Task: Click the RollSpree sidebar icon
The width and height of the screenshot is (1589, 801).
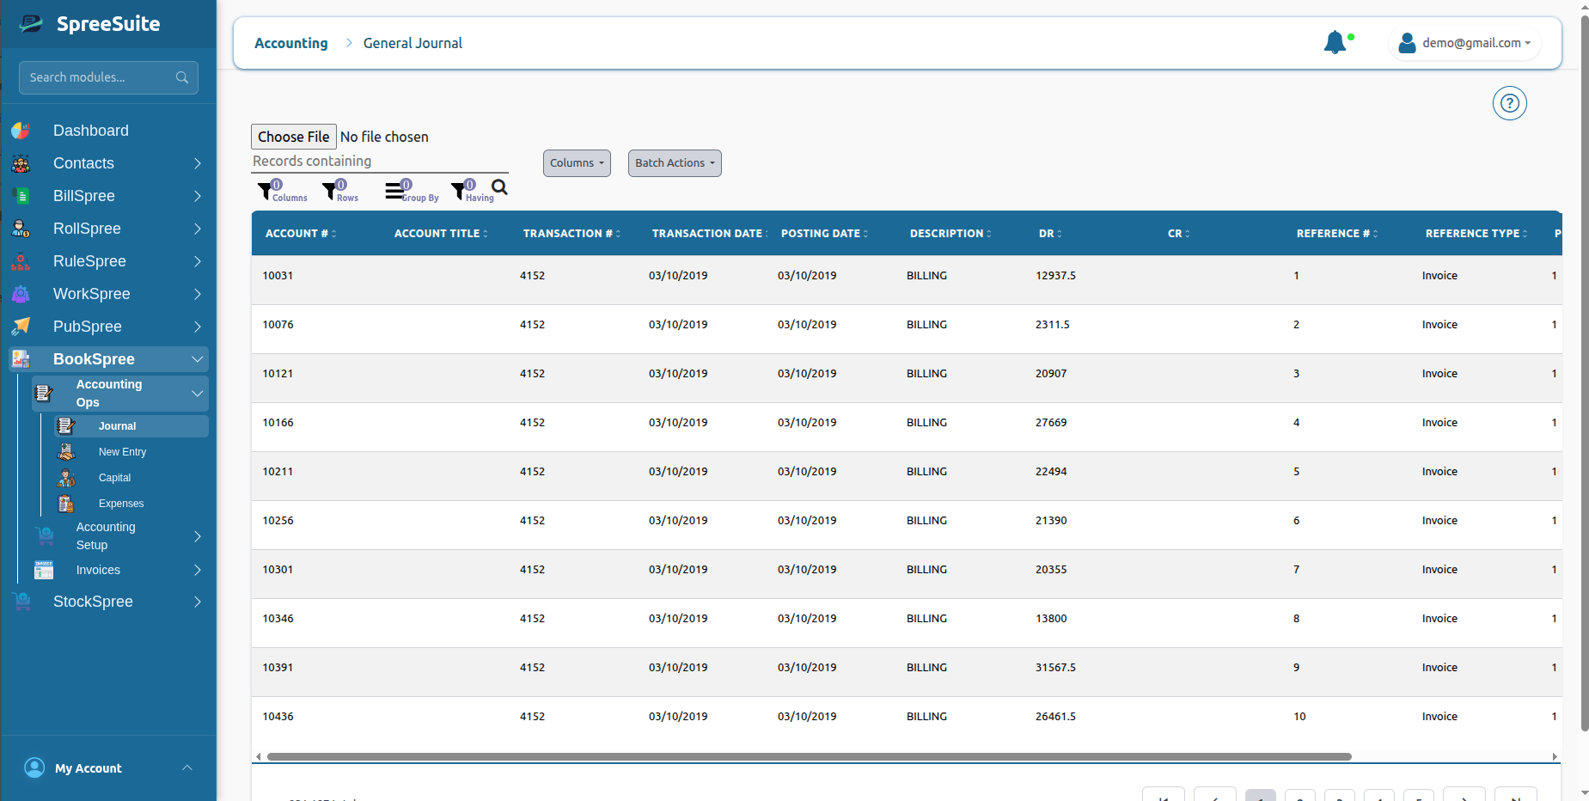Action: [21, 229]
